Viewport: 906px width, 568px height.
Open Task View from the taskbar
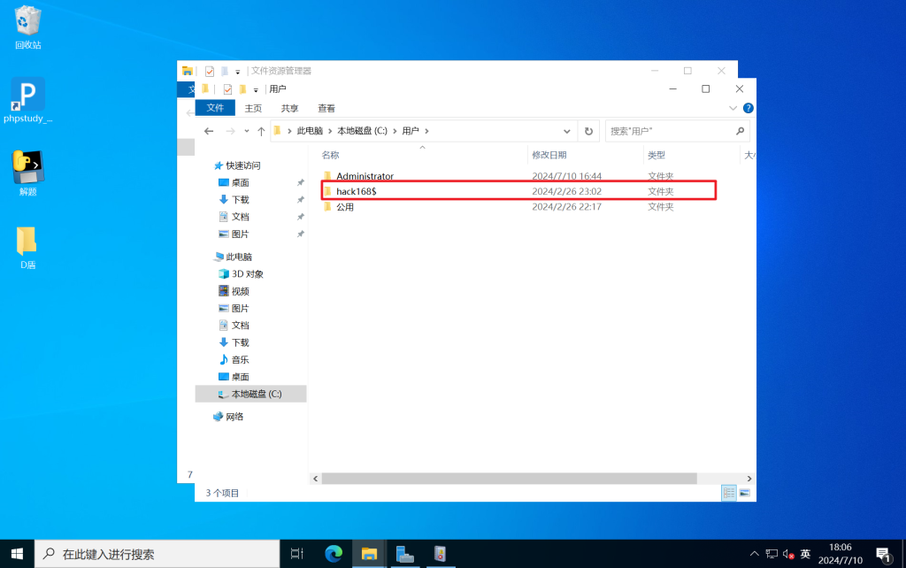click(297, 554)
